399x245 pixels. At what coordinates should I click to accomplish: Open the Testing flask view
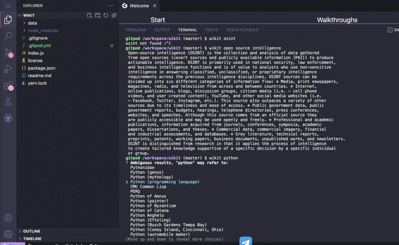click(8, 102)
